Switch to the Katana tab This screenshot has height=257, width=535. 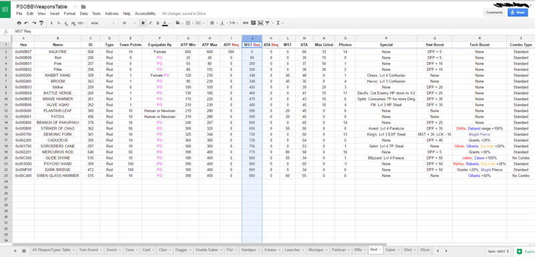272,250
